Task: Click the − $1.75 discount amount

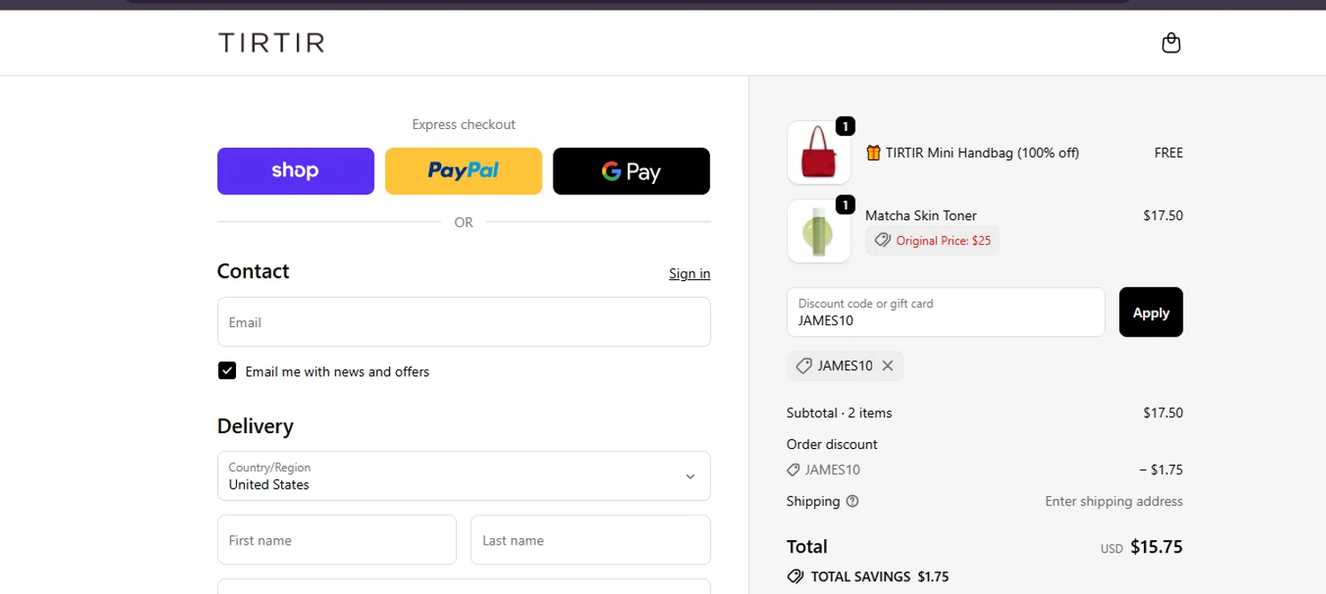Action: pyautogui.click(x=1161, y=470)
